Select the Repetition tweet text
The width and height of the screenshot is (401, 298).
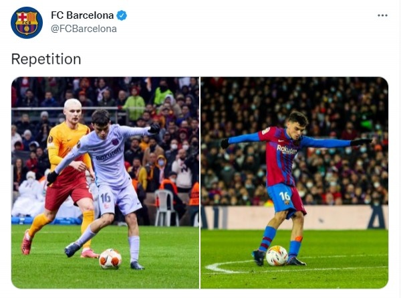[x=46, y=59]
